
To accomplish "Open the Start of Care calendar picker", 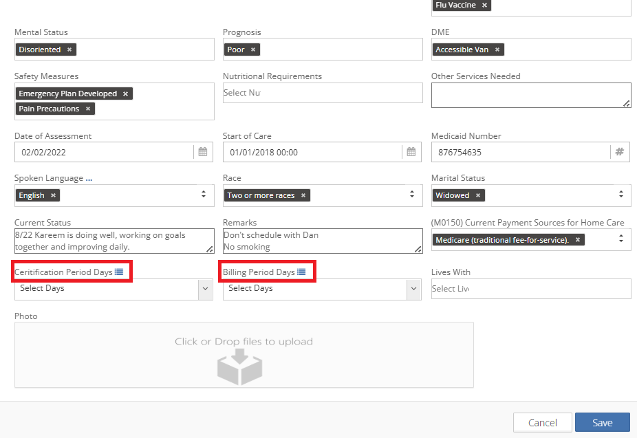I will 411,153.
